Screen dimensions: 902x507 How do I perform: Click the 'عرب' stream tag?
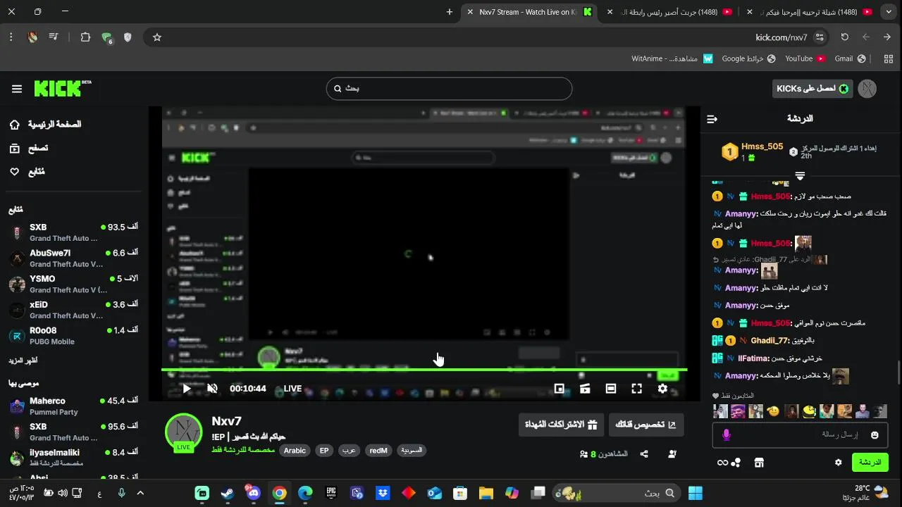click(349, 451)
